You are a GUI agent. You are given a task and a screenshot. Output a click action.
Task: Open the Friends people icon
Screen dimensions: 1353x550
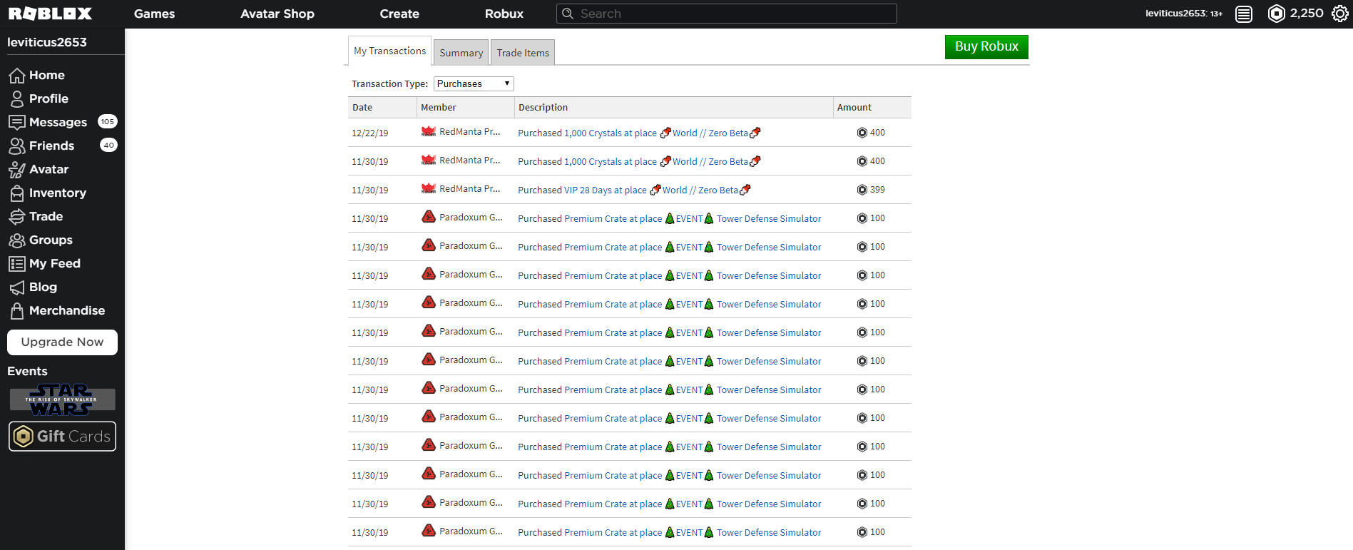tap(16, 146)
